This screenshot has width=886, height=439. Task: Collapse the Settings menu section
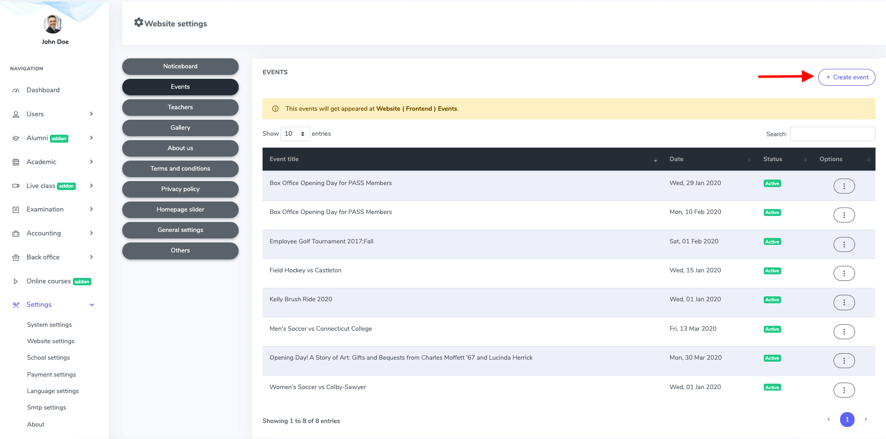(x=91, y=305)
